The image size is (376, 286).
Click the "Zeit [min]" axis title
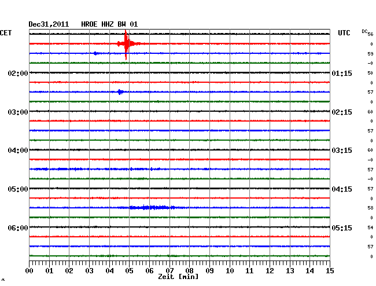178,277
